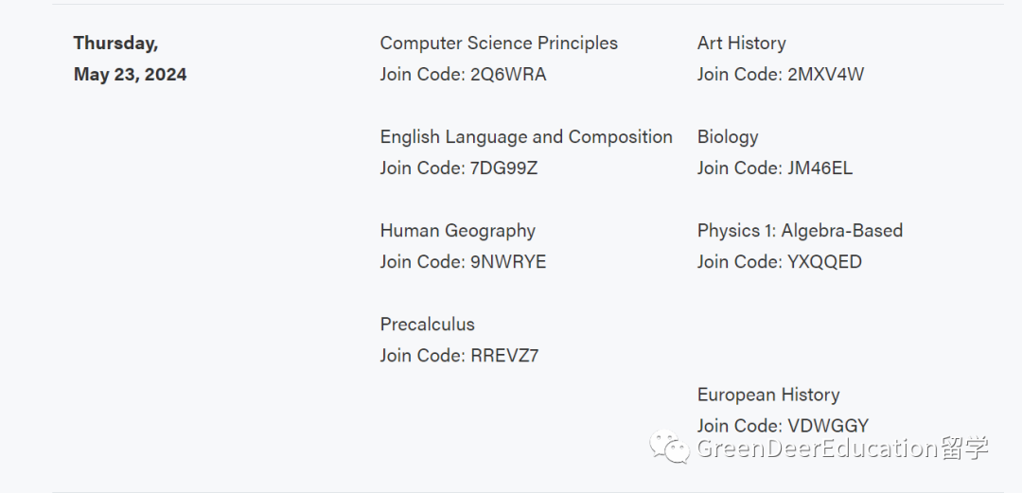Select the Precalculus course title
Screen dimensions: 1022x493
[427, 325]
